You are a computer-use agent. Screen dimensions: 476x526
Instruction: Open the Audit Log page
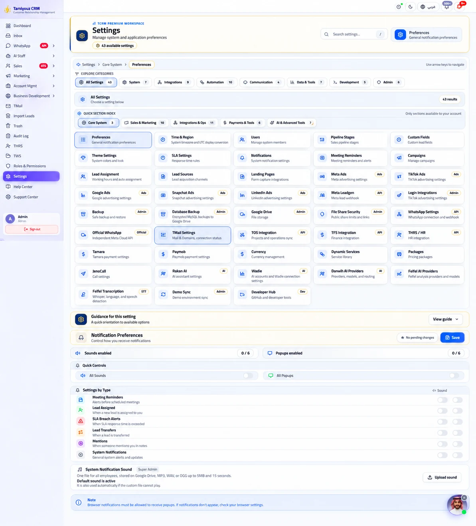point(21,136)
